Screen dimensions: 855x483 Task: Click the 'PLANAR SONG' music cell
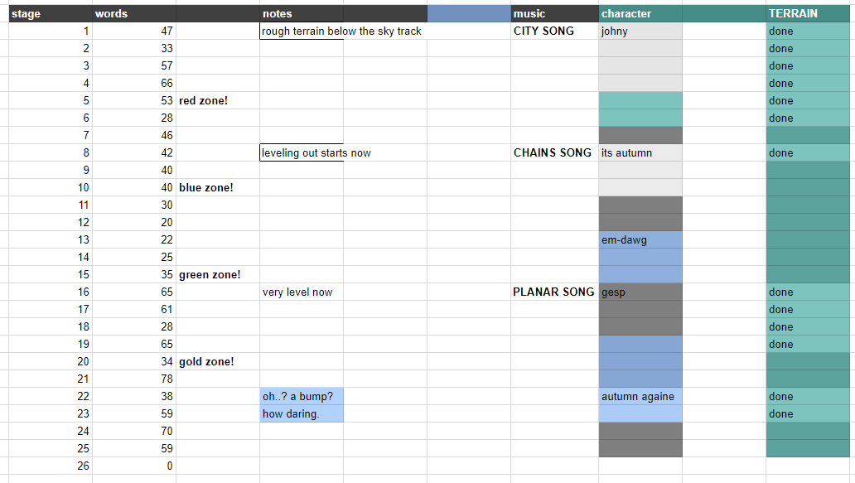click(x=553, y=292)
